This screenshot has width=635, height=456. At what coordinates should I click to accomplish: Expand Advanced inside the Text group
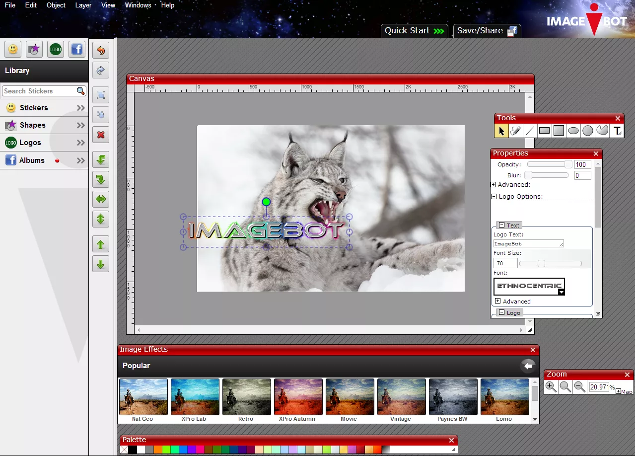tap(497, 302)
